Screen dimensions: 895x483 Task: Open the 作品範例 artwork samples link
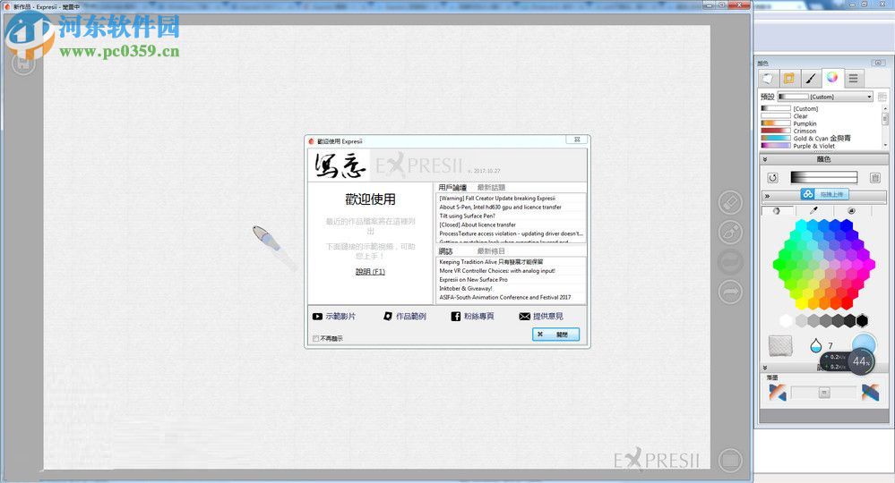pyautogui.click(x=405, y=316)
